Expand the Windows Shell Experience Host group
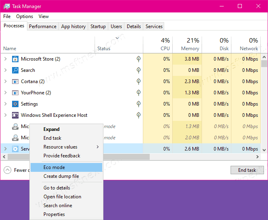268x220 pixels. coord(5,115)
